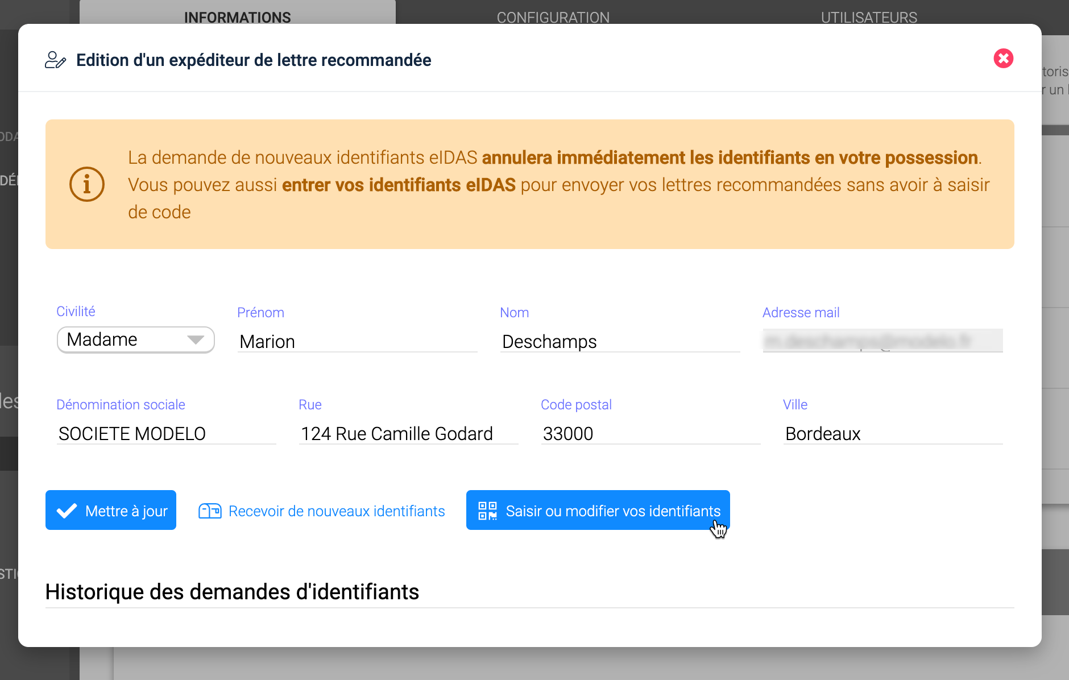The height and width of the screenshot is (680, 1069).
Task: Click the Rue address field
Action: [408, 434]
